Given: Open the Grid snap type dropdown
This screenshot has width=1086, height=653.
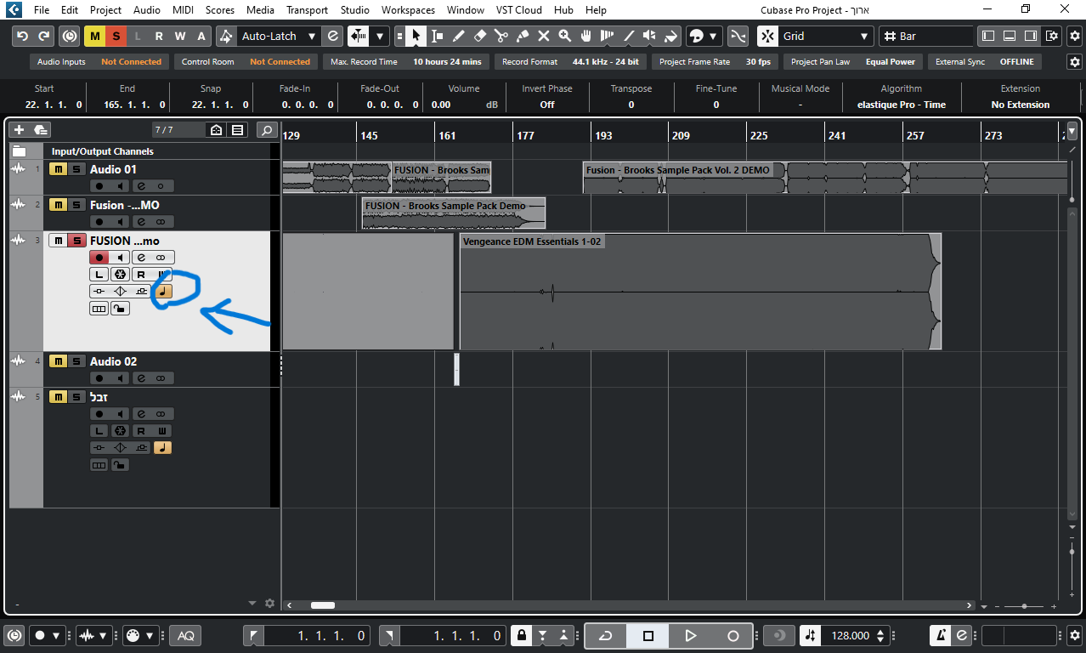Looking at the screenshot, I should pyautogui.click(x=826, y=37).
